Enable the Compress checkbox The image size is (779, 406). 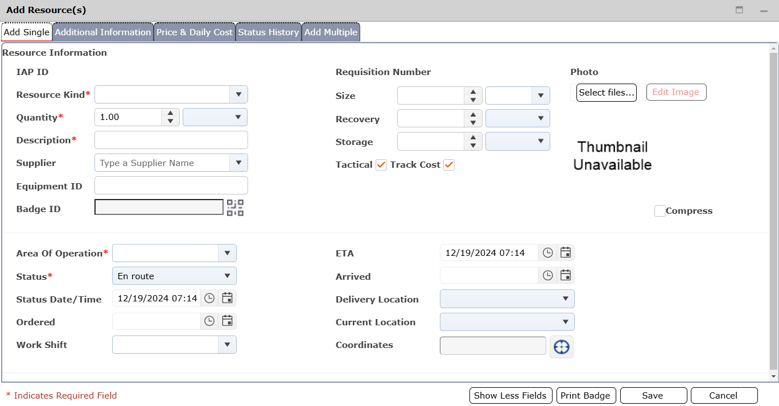(660, 211)
